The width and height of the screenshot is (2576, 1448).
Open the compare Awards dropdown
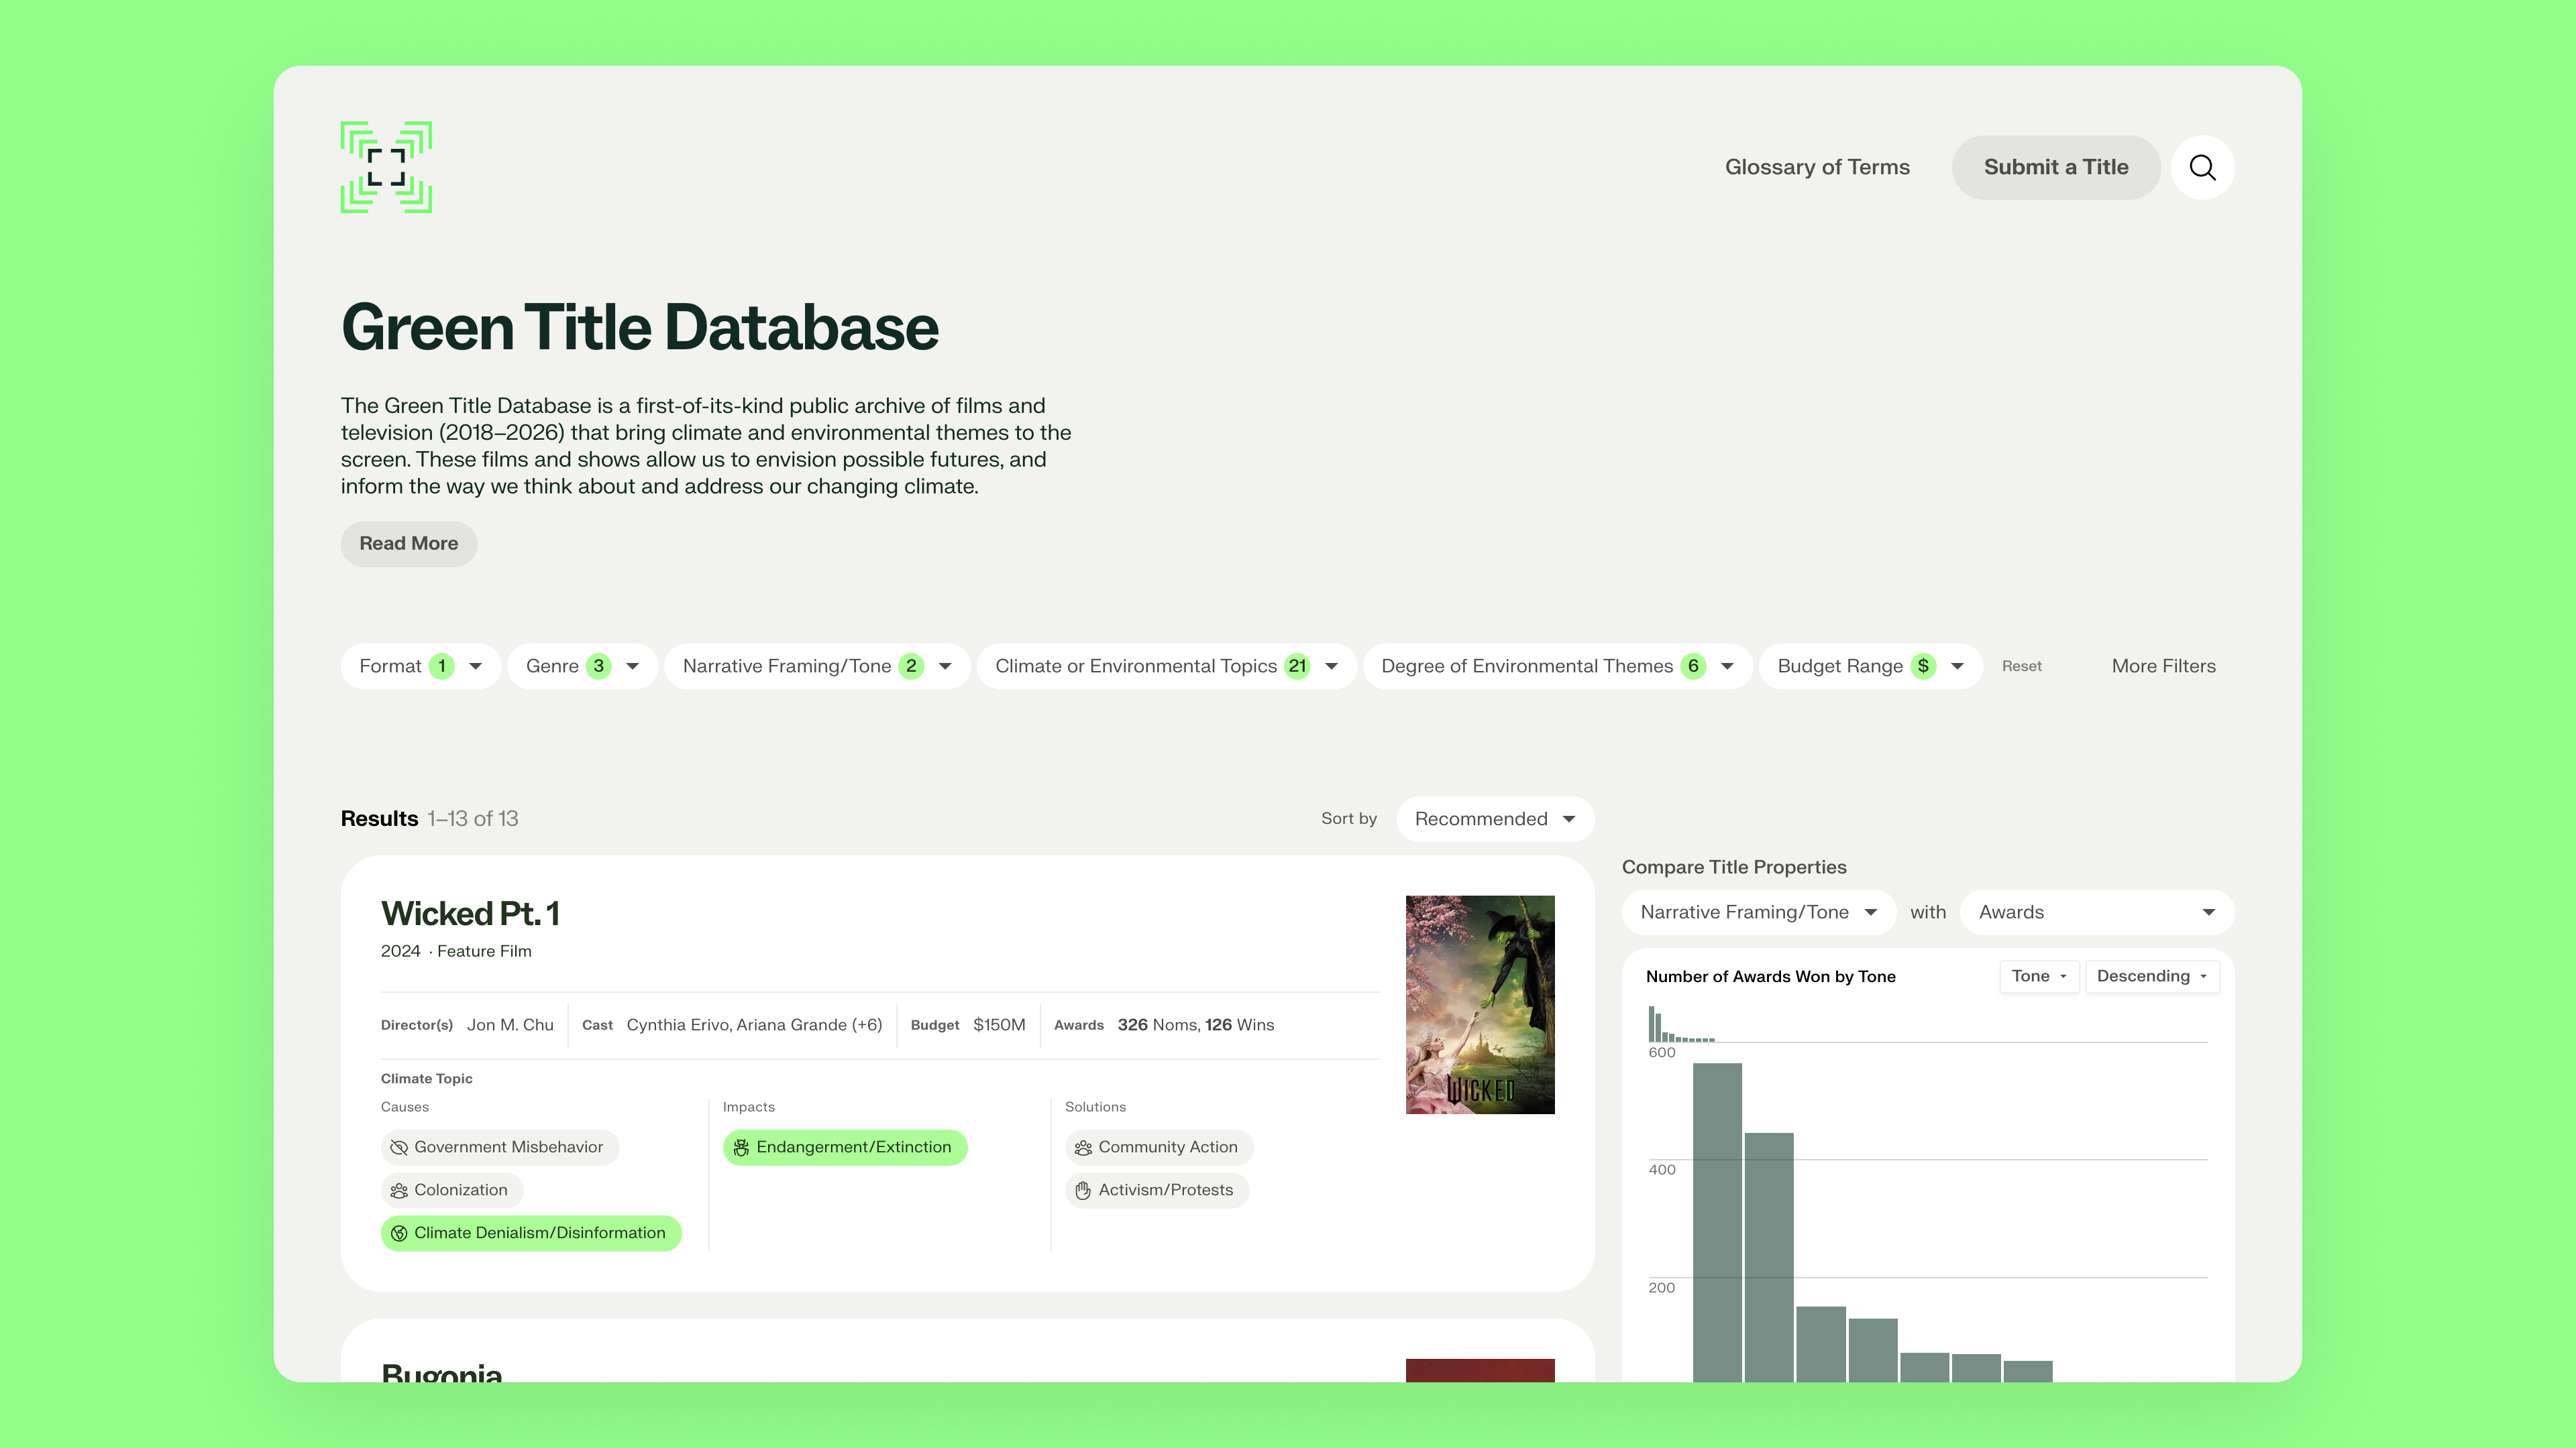[x=2097, y=912]
